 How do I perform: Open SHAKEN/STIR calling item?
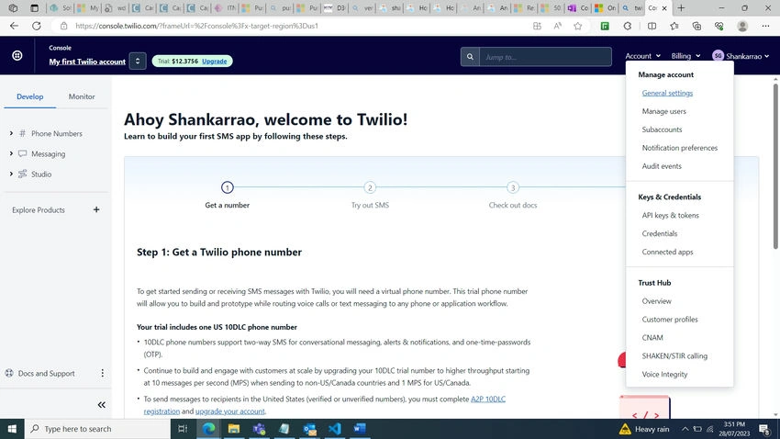[674, 355]
